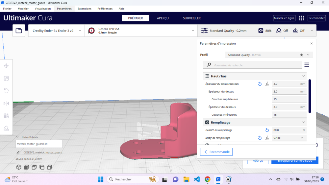
Task: Open file using the folder icon
Action: [19, 31]
